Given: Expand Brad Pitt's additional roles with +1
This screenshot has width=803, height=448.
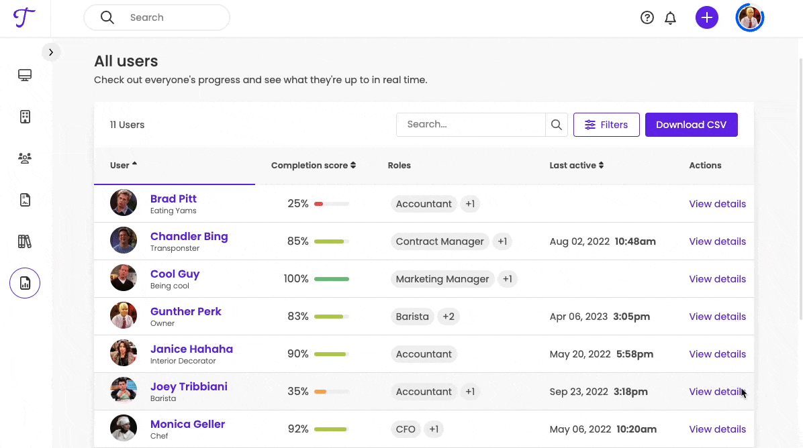Looking at the screenshot, I should 470,204.
